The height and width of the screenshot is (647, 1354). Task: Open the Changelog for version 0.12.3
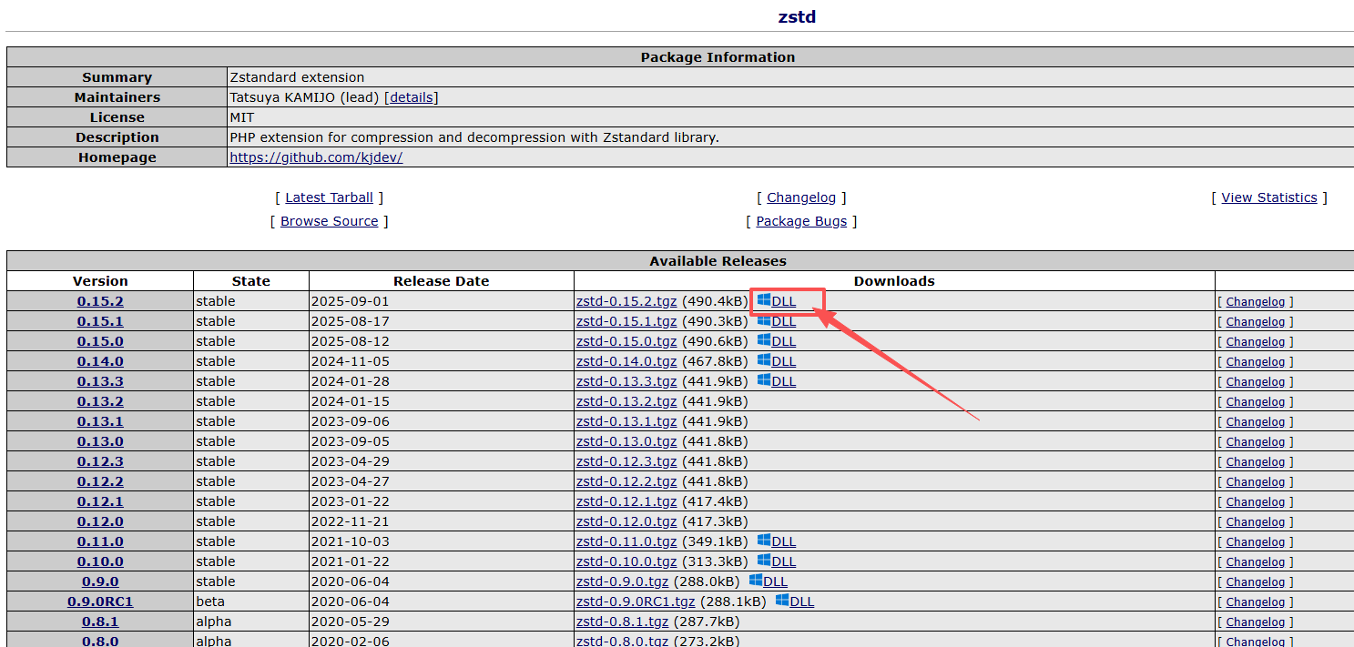pos(1255,462)
